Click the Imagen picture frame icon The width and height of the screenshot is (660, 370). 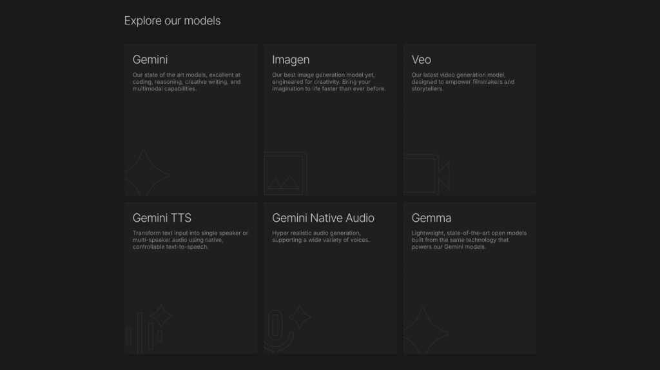pyautogui.click(x=285, y=174)
